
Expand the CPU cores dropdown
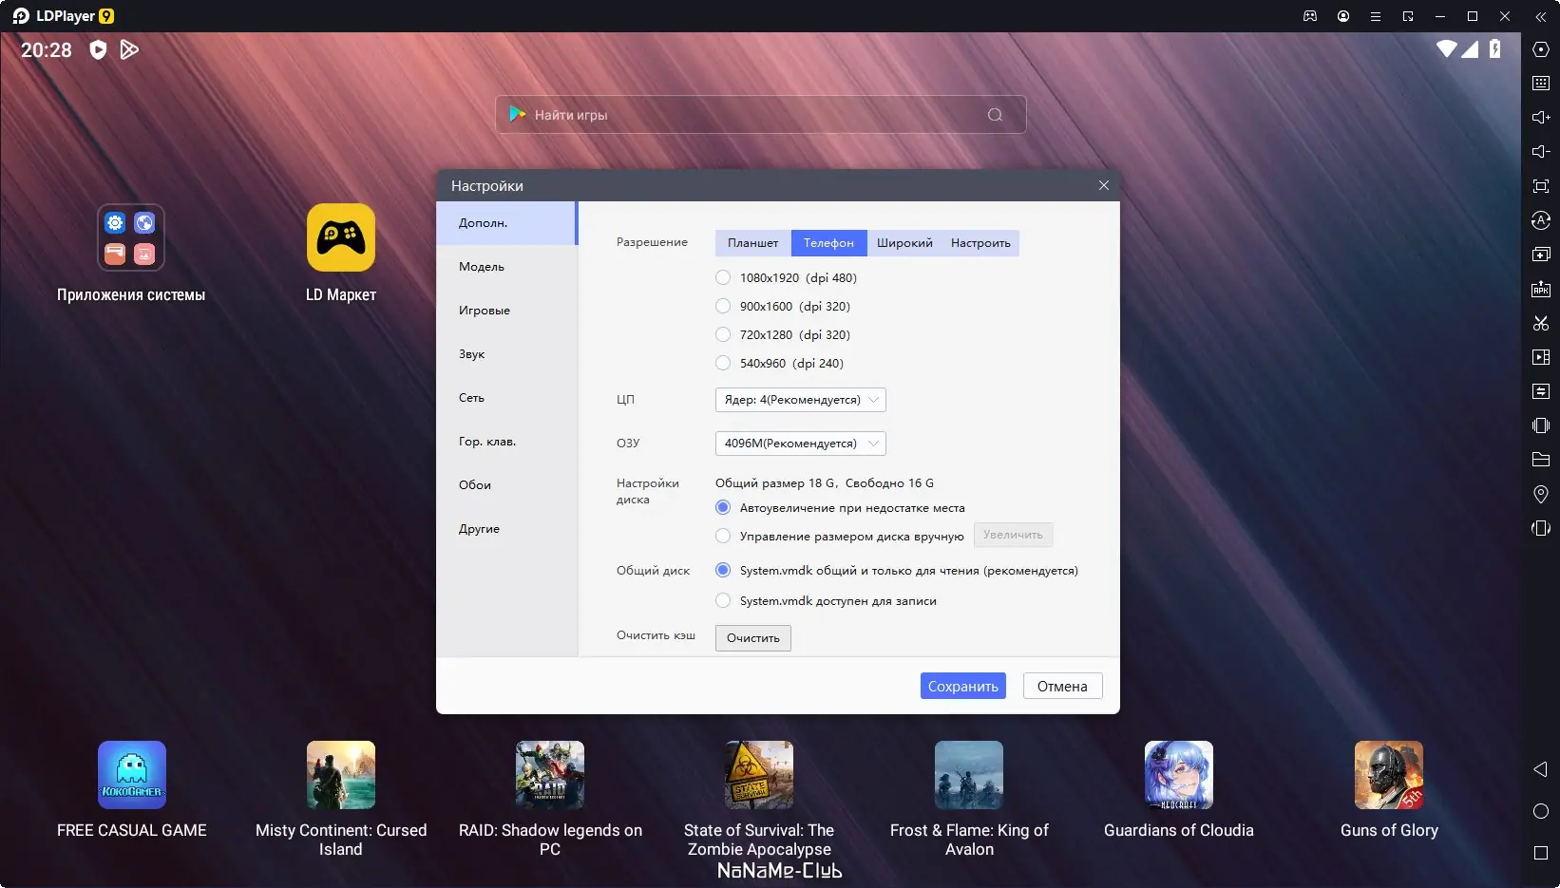click(x=800, y=400)
